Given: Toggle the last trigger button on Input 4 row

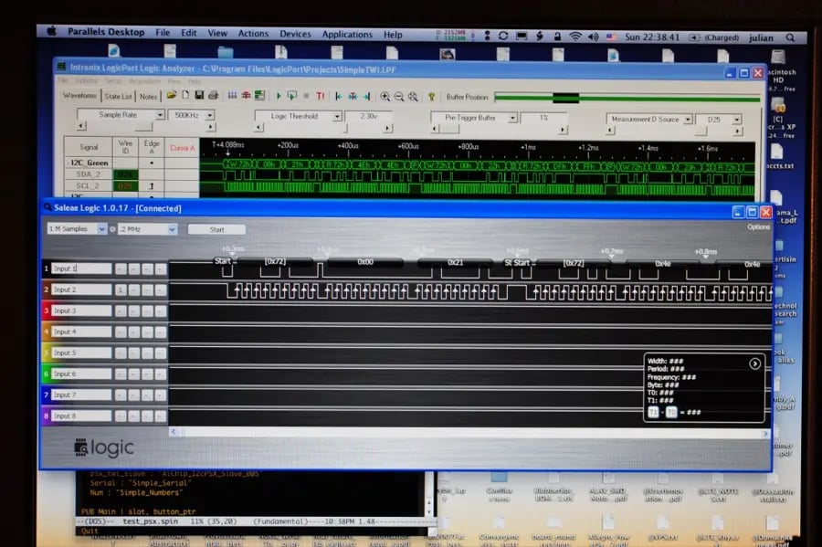Looking at the screenshot, I should (161, 332).
